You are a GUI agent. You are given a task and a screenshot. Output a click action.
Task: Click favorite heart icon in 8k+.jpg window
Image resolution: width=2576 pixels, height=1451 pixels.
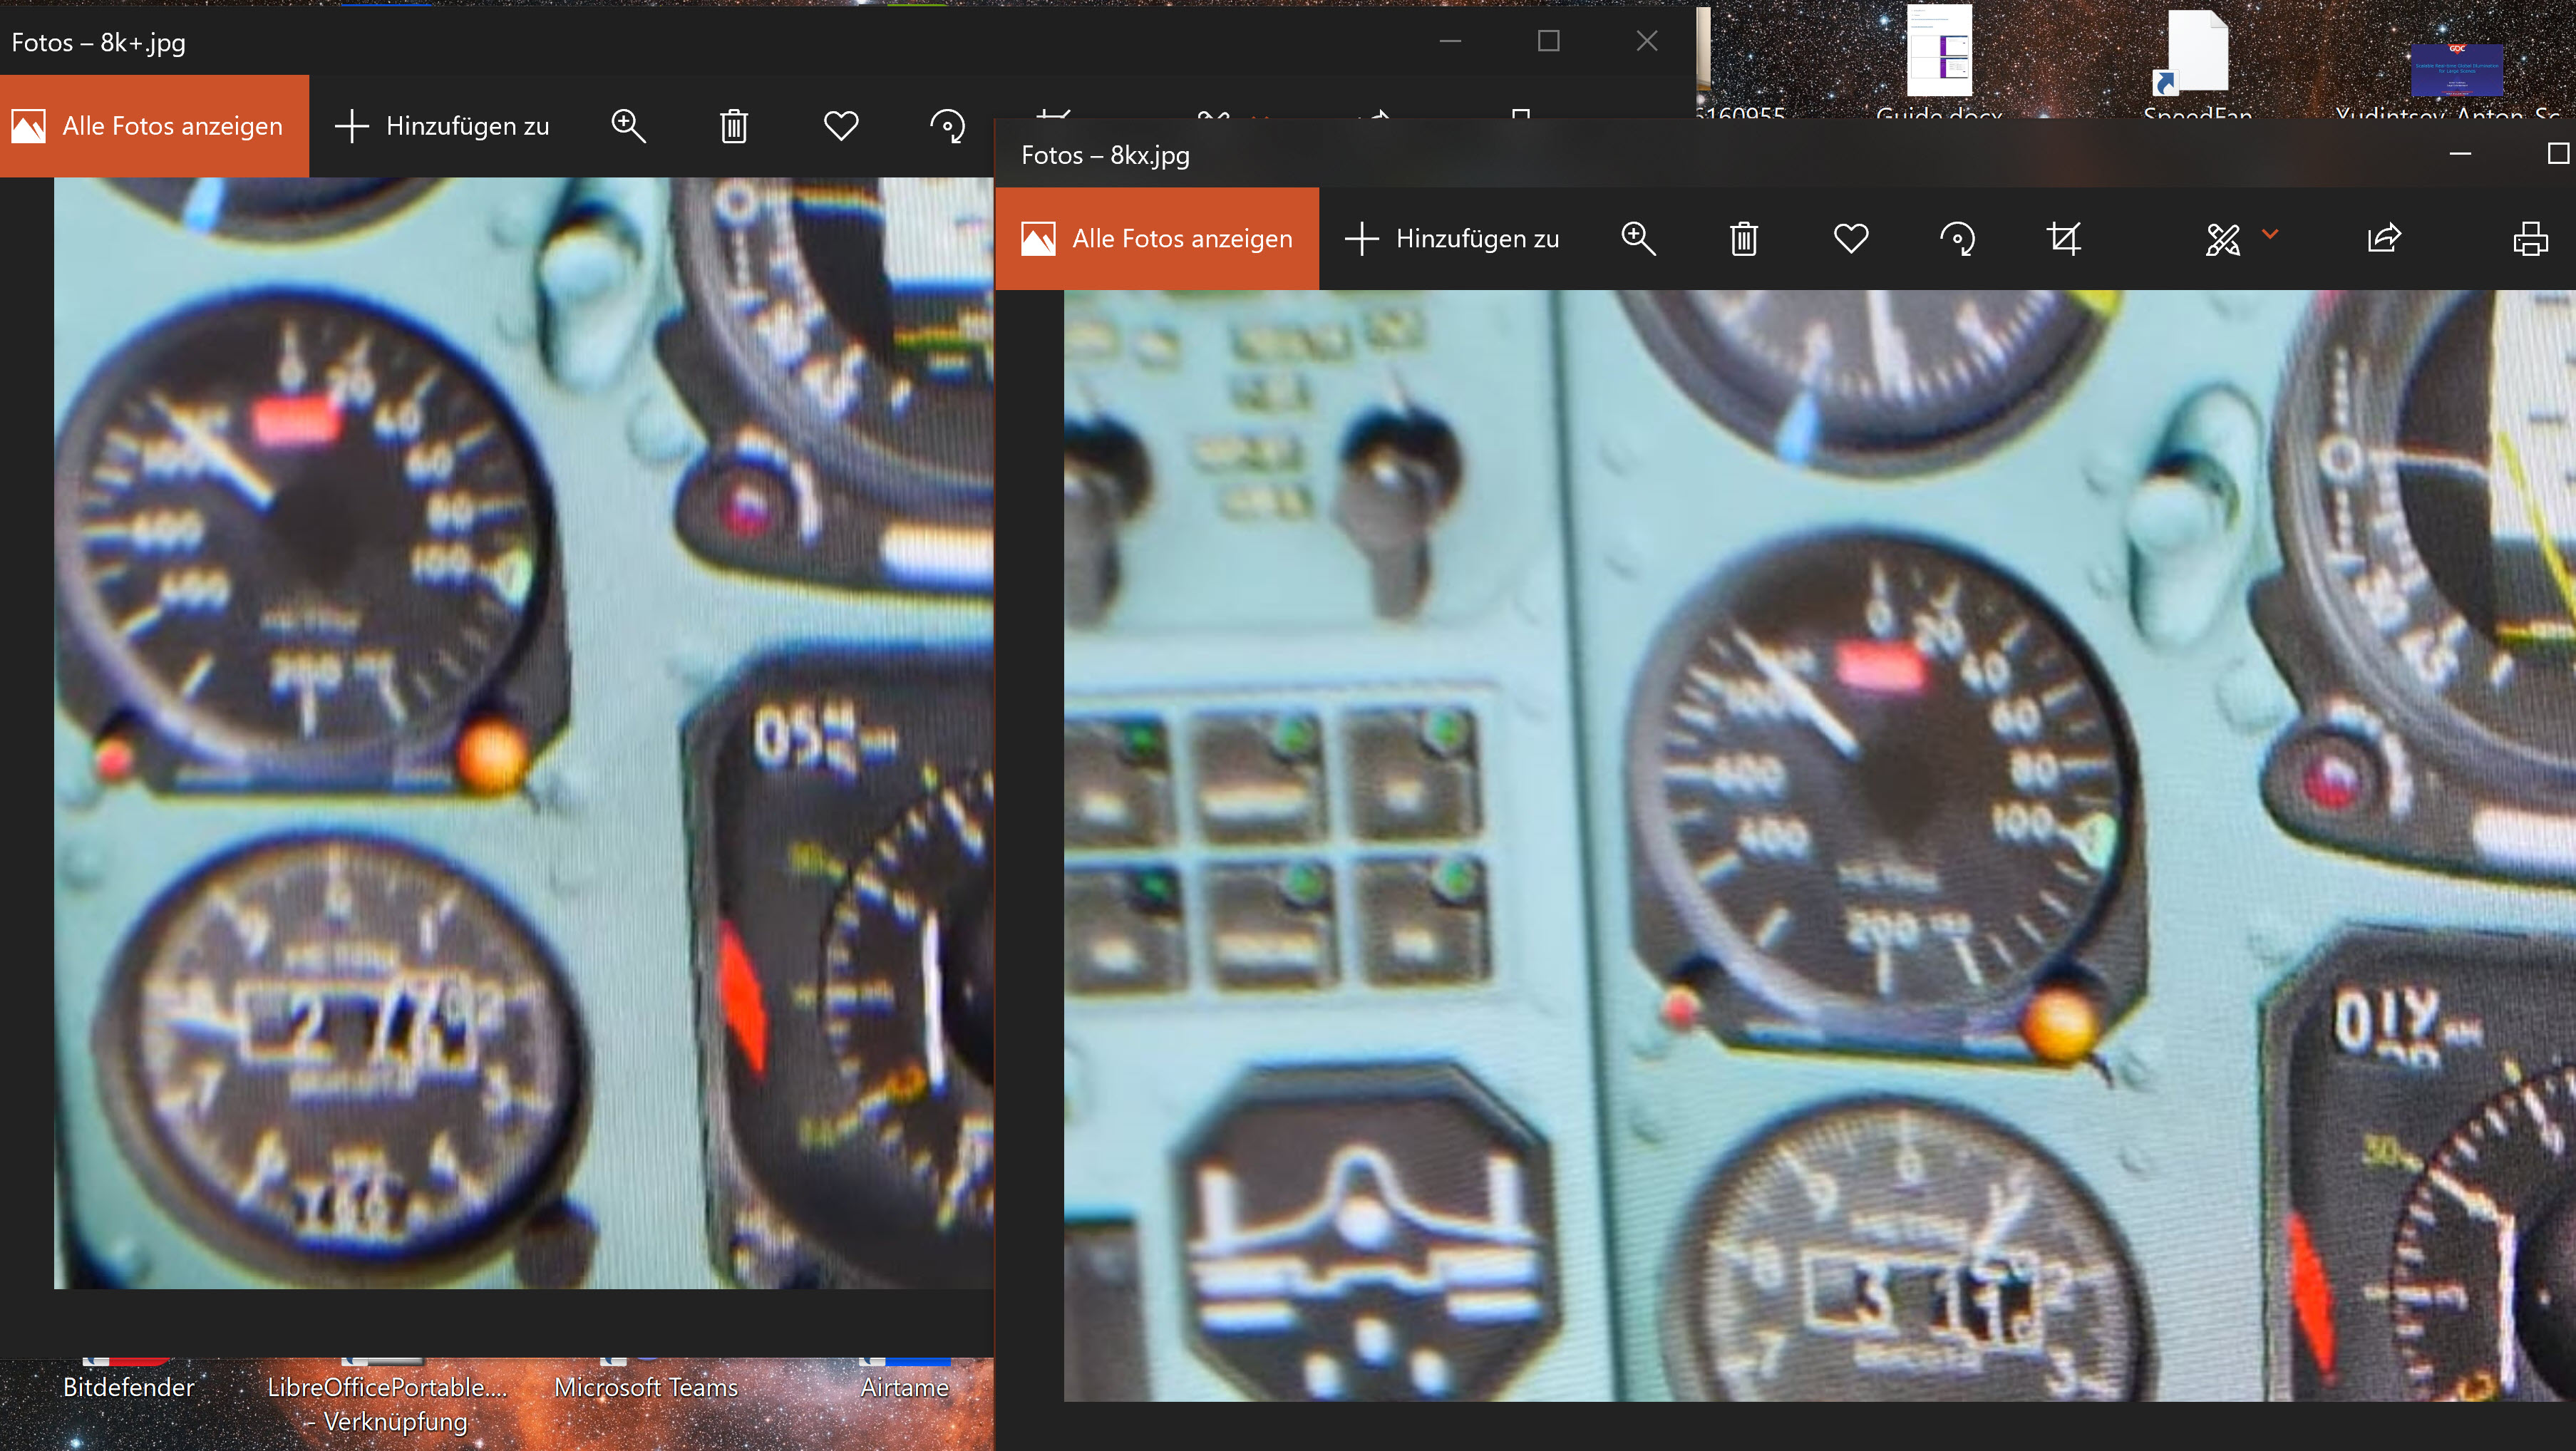841,126
